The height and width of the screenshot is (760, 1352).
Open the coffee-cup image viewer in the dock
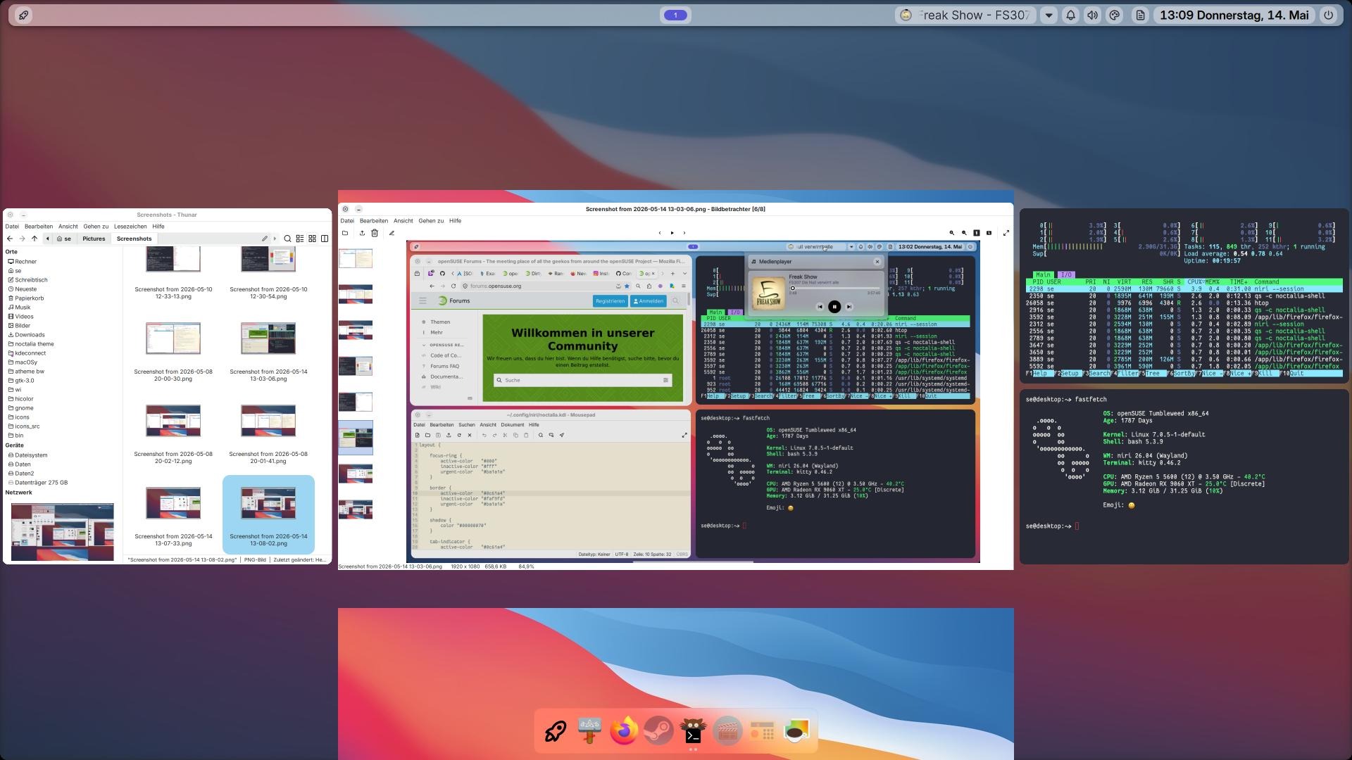tap(796, 731)
